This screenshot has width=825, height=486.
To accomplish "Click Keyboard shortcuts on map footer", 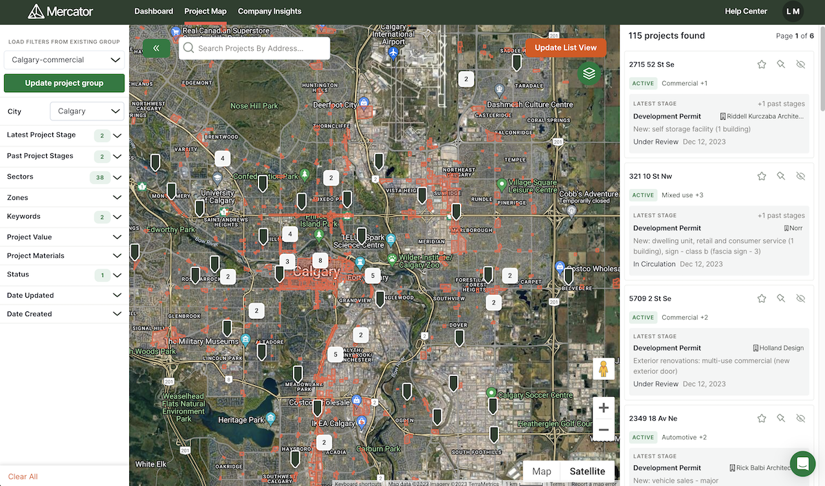I will (357, 483).
